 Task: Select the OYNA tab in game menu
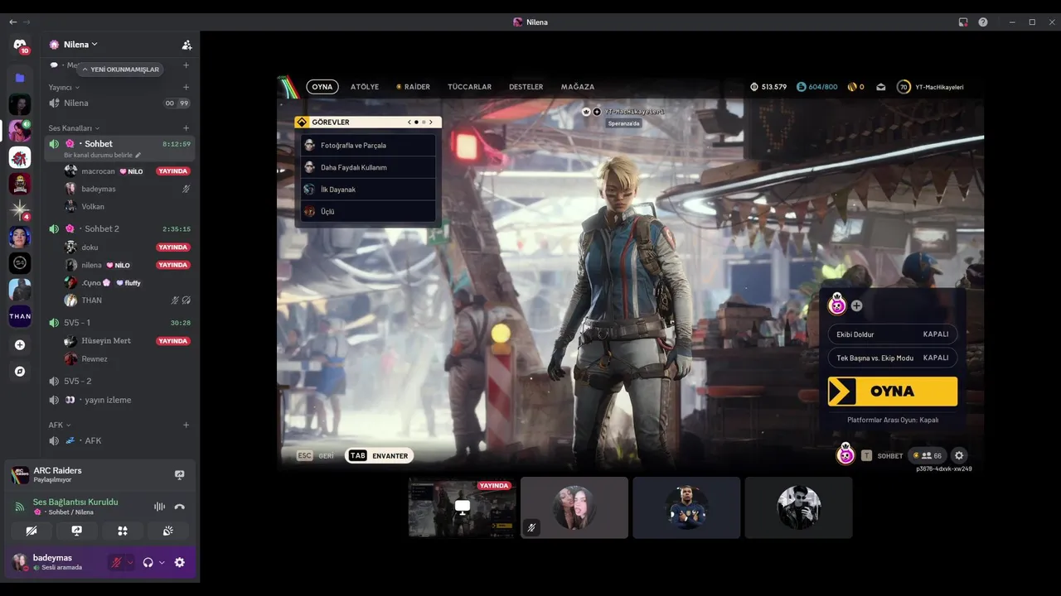click(x=322, y=87)
